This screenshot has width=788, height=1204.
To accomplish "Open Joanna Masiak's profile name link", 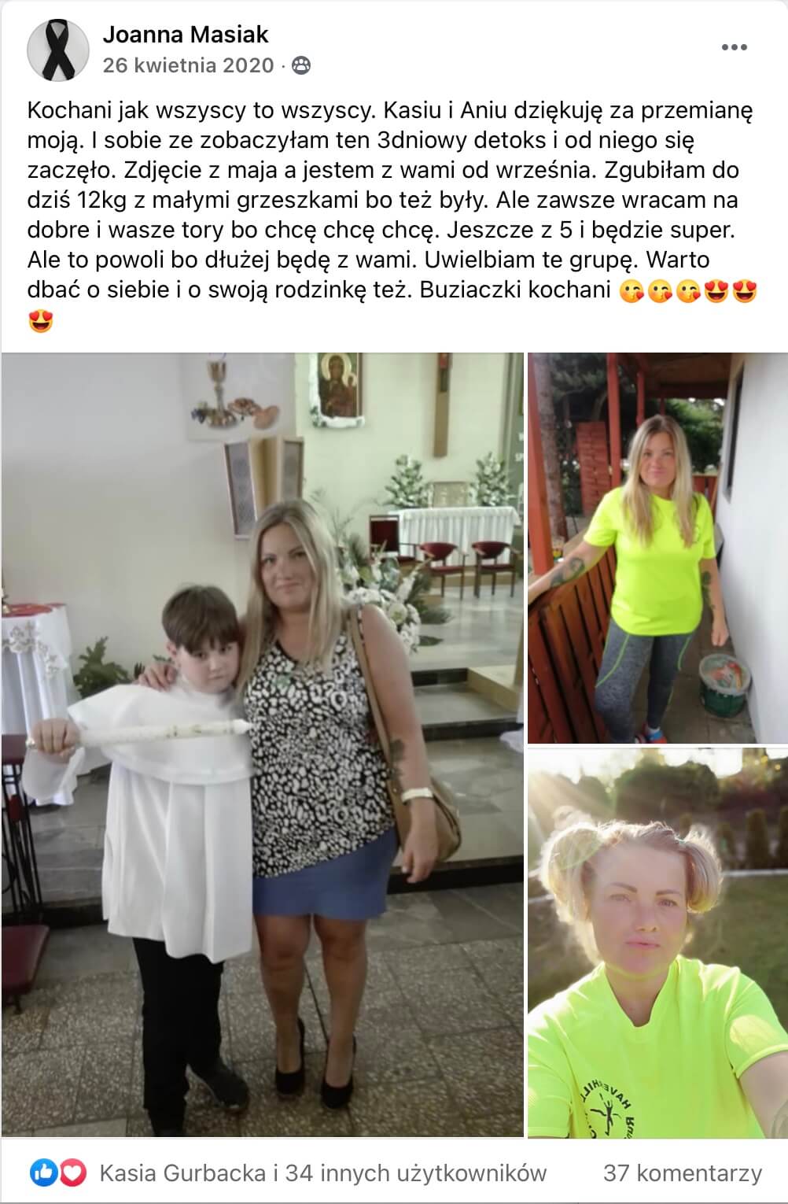I will (x=186, y=35).
